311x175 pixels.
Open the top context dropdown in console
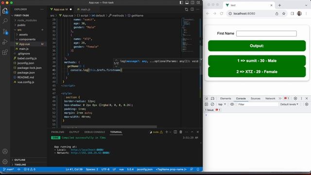222,105
